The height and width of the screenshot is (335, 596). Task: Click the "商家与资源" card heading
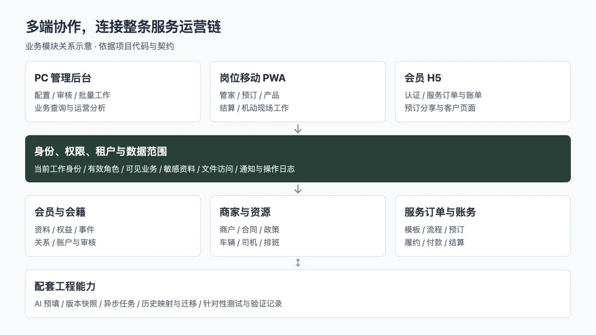[245, 212]
